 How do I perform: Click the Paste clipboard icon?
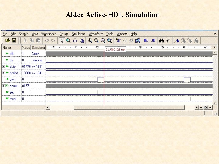38,40
